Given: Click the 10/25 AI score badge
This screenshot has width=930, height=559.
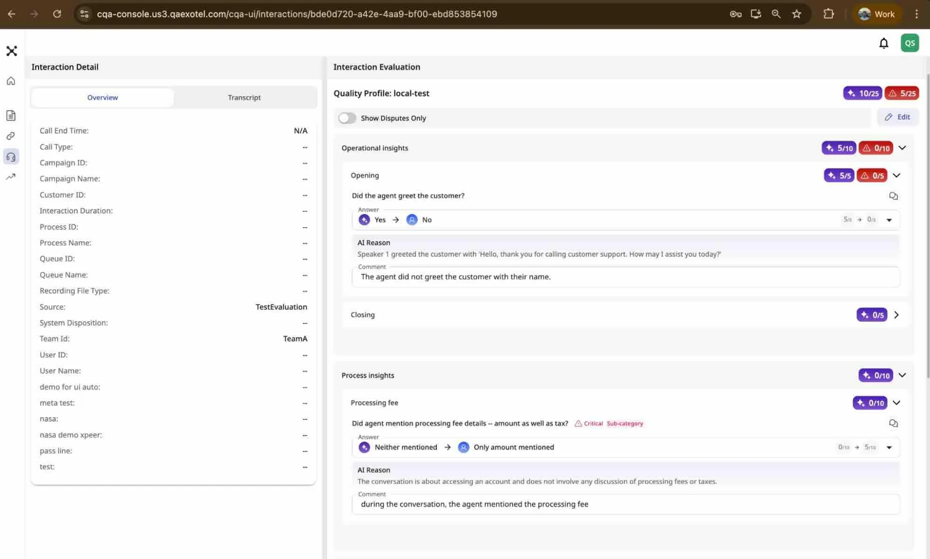Looking at the screenshot, I should click(862, 93).
